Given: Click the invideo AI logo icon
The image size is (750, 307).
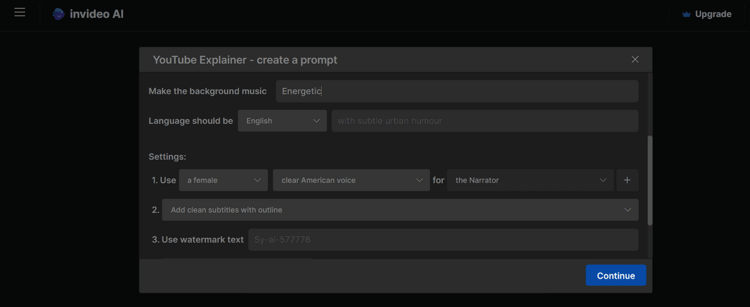Looking at the screenshot, I should point(58,14).
